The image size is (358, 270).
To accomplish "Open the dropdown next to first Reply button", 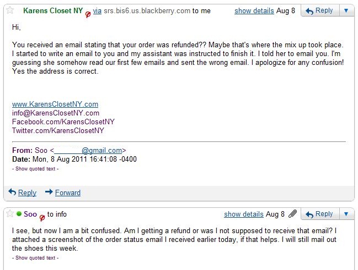I will click(346, 10).
